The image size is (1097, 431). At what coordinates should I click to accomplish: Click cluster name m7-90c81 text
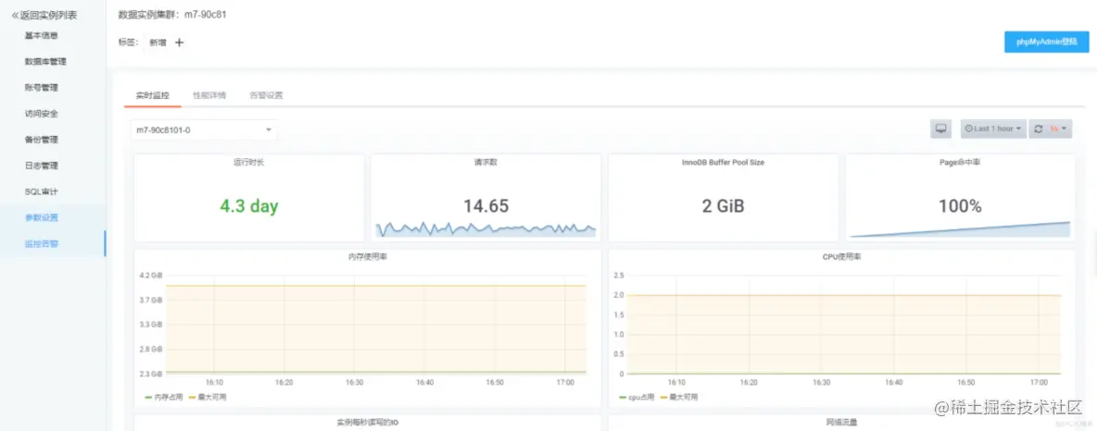pyautogui.click(x=205, y=14)
